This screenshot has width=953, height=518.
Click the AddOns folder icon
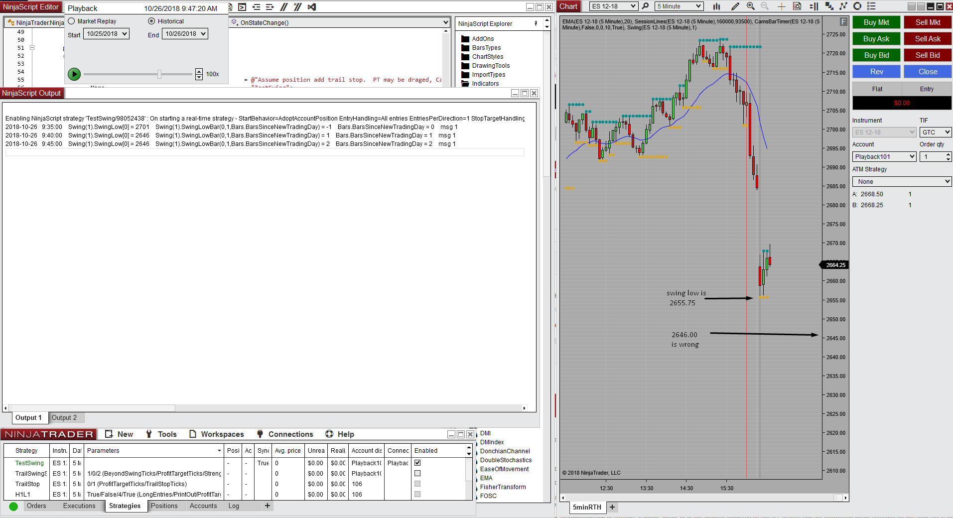tap(465, 39)
